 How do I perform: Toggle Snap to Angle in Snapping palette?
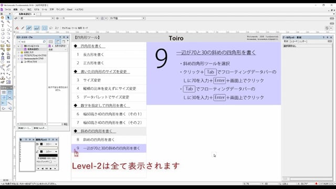pyautogui.click(x=4, y=98)
